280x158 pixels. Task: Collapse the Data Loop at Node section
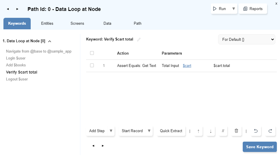50,41
